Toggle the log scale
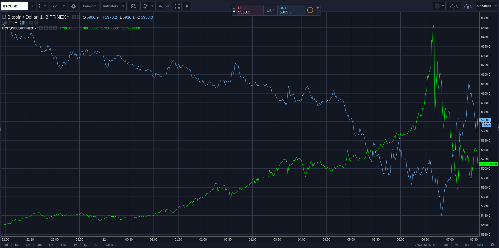Screen dimensions: 499x248 click(x=467, y=245)
